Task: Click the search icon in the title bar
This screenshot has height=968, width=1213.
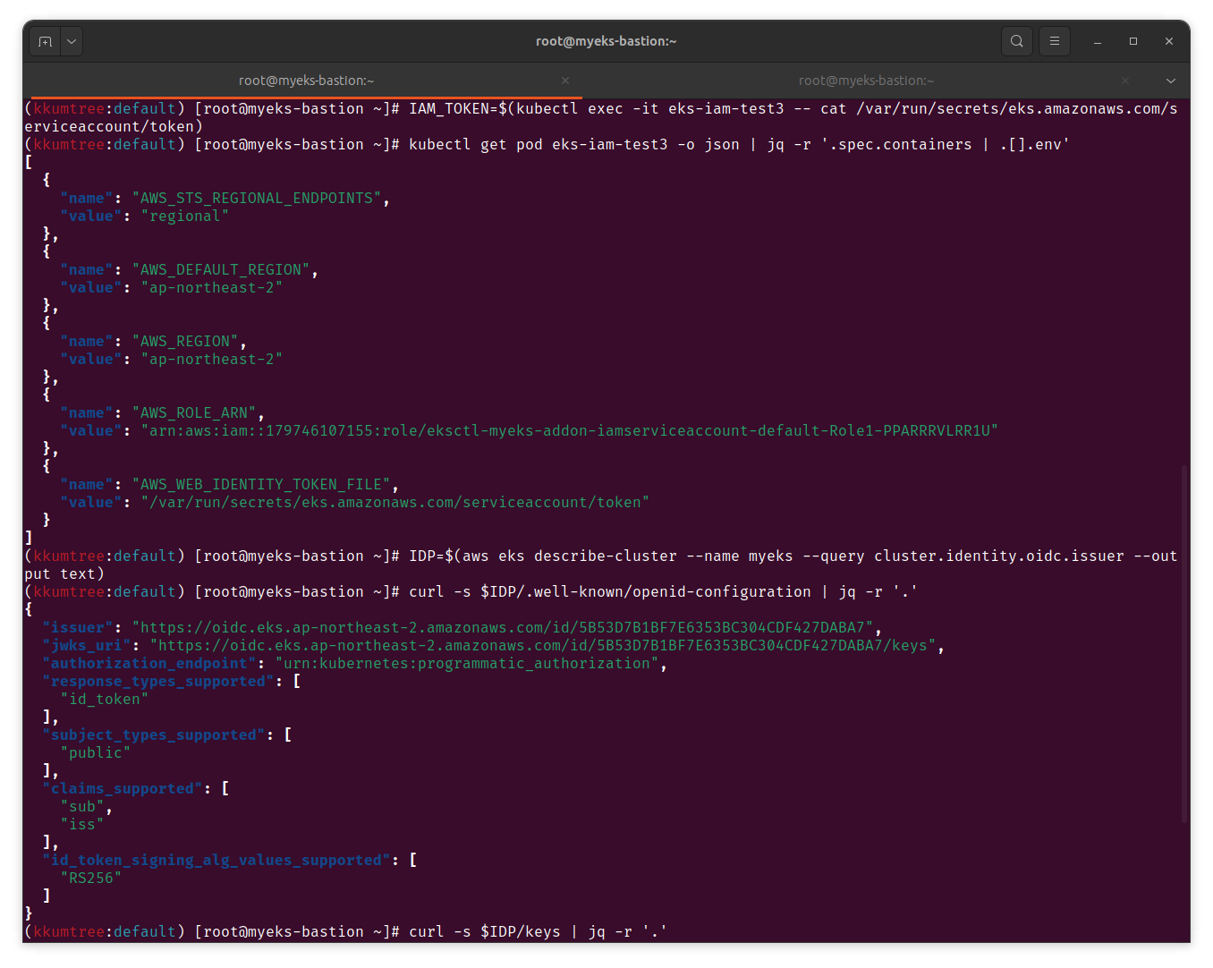Action: click(x=1017, y=41)
